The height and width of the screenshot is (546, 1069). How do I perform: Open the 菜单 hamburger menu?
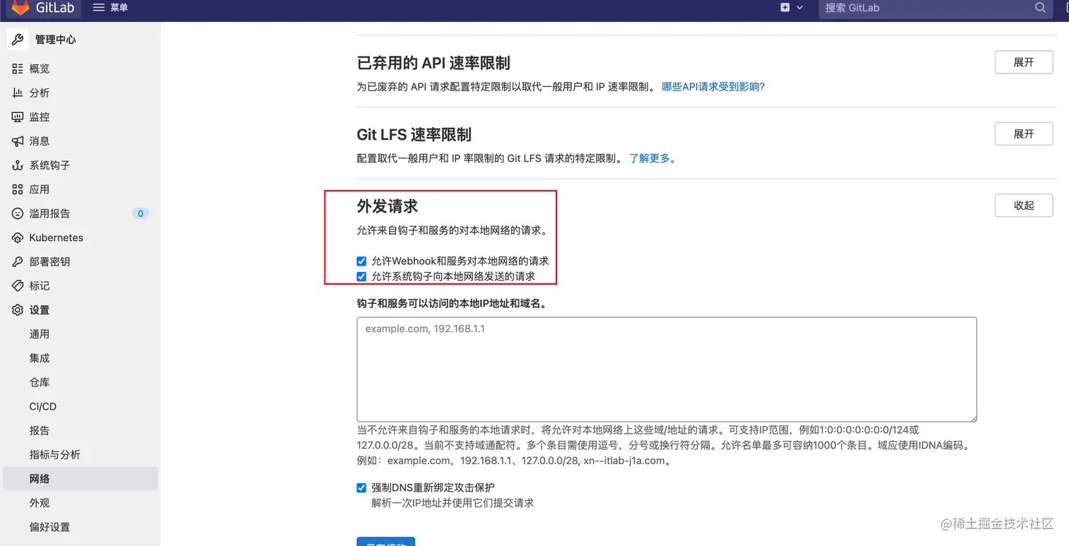click(x=110, y=8)
